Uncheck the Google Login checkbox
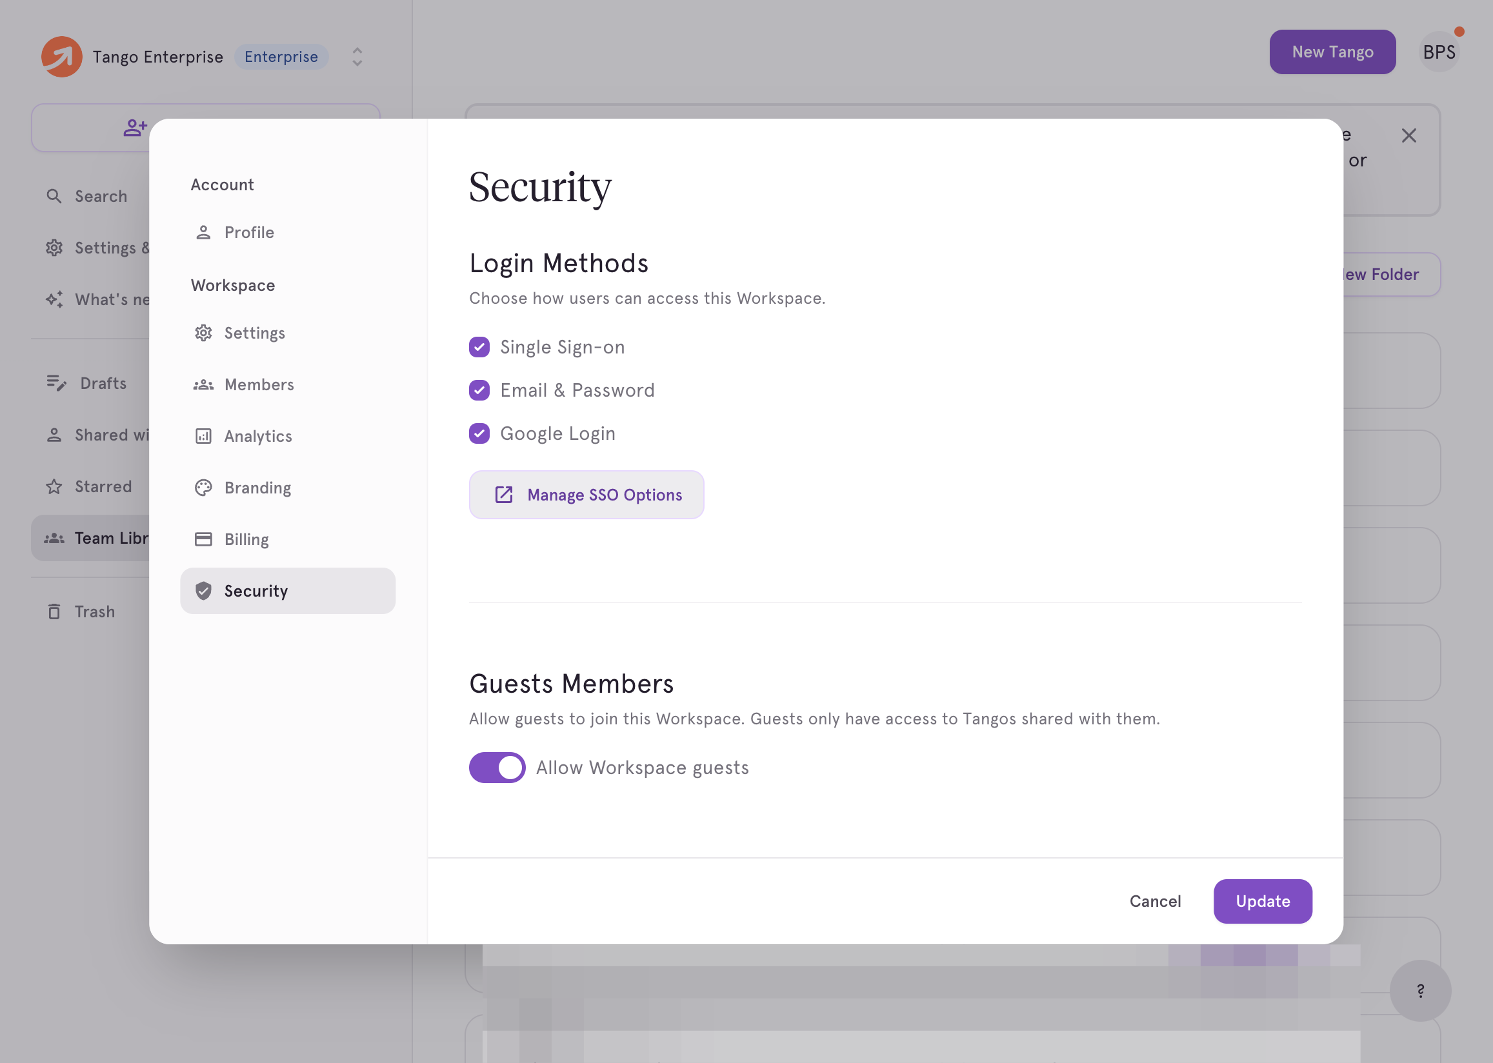This screenshot has width=1493, height=1063. pos(479,433)
